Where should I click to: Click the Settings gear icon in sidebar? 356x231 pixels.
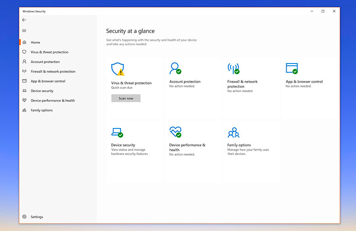(24, 217)
